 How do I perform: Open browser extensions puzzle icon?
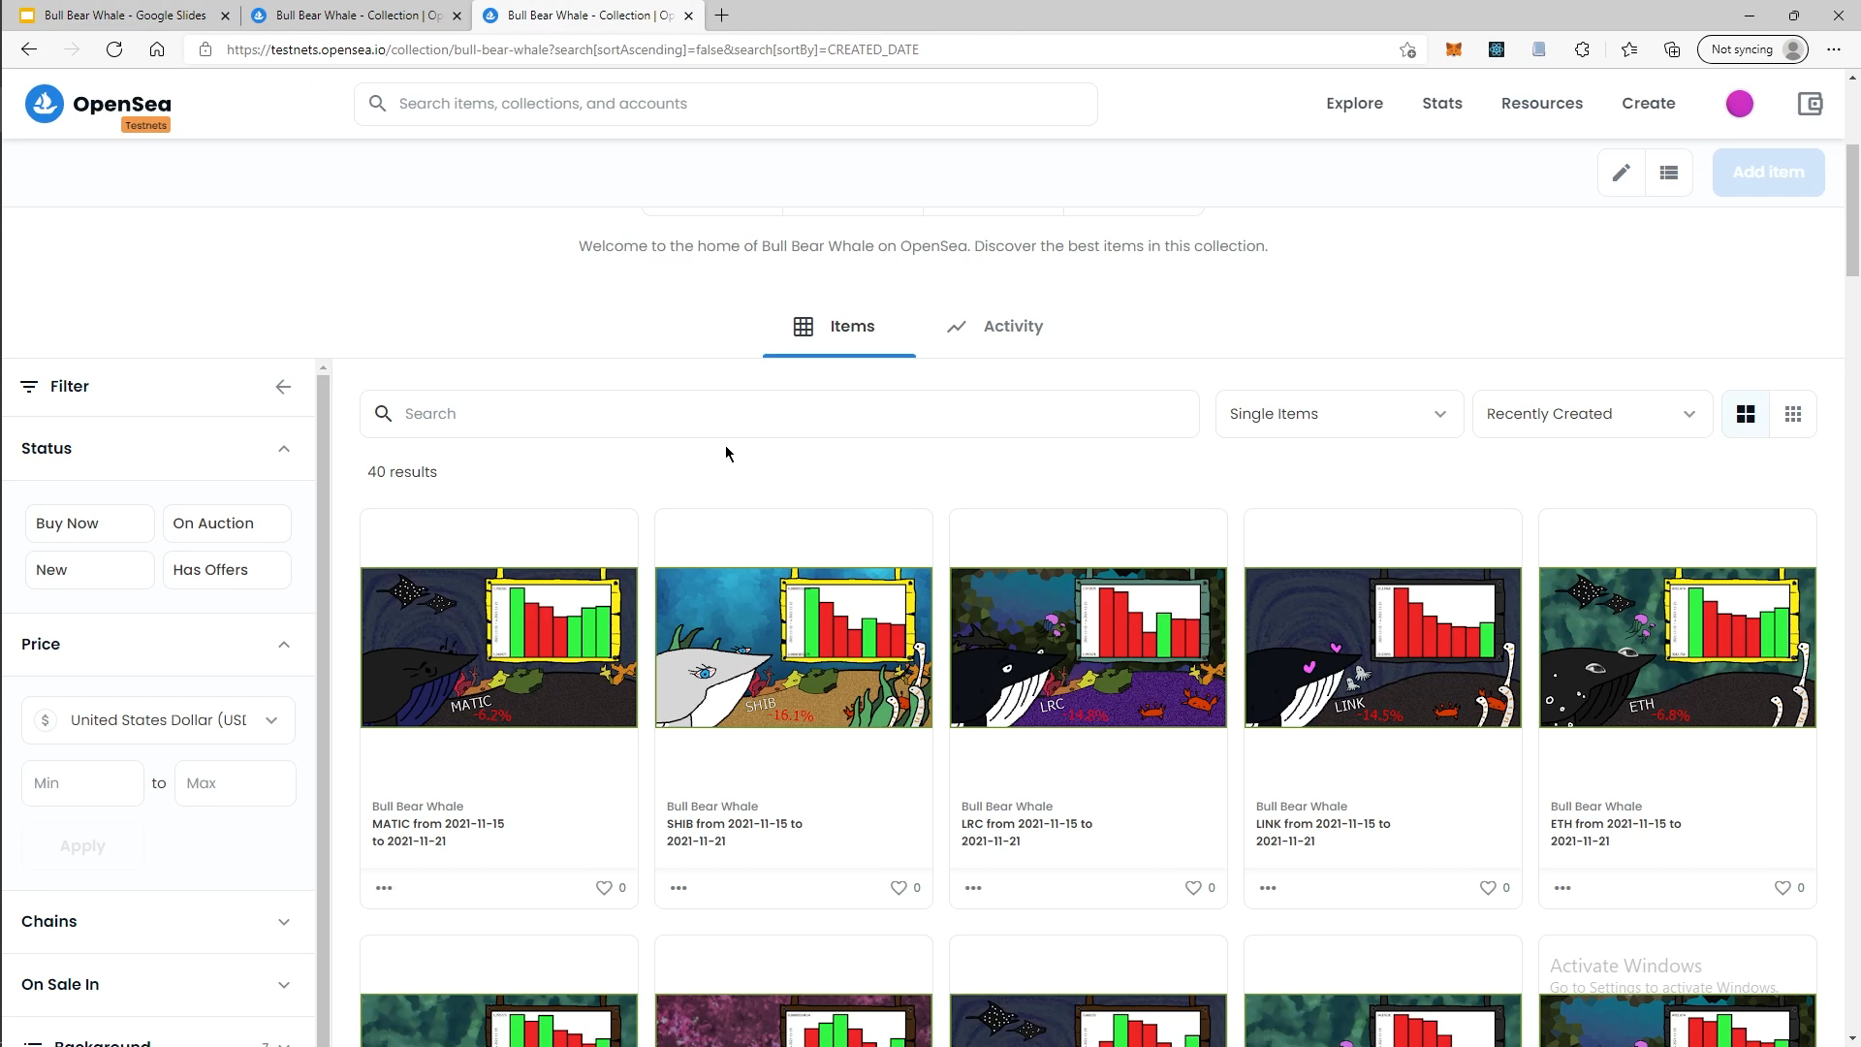pos(1582,49)
